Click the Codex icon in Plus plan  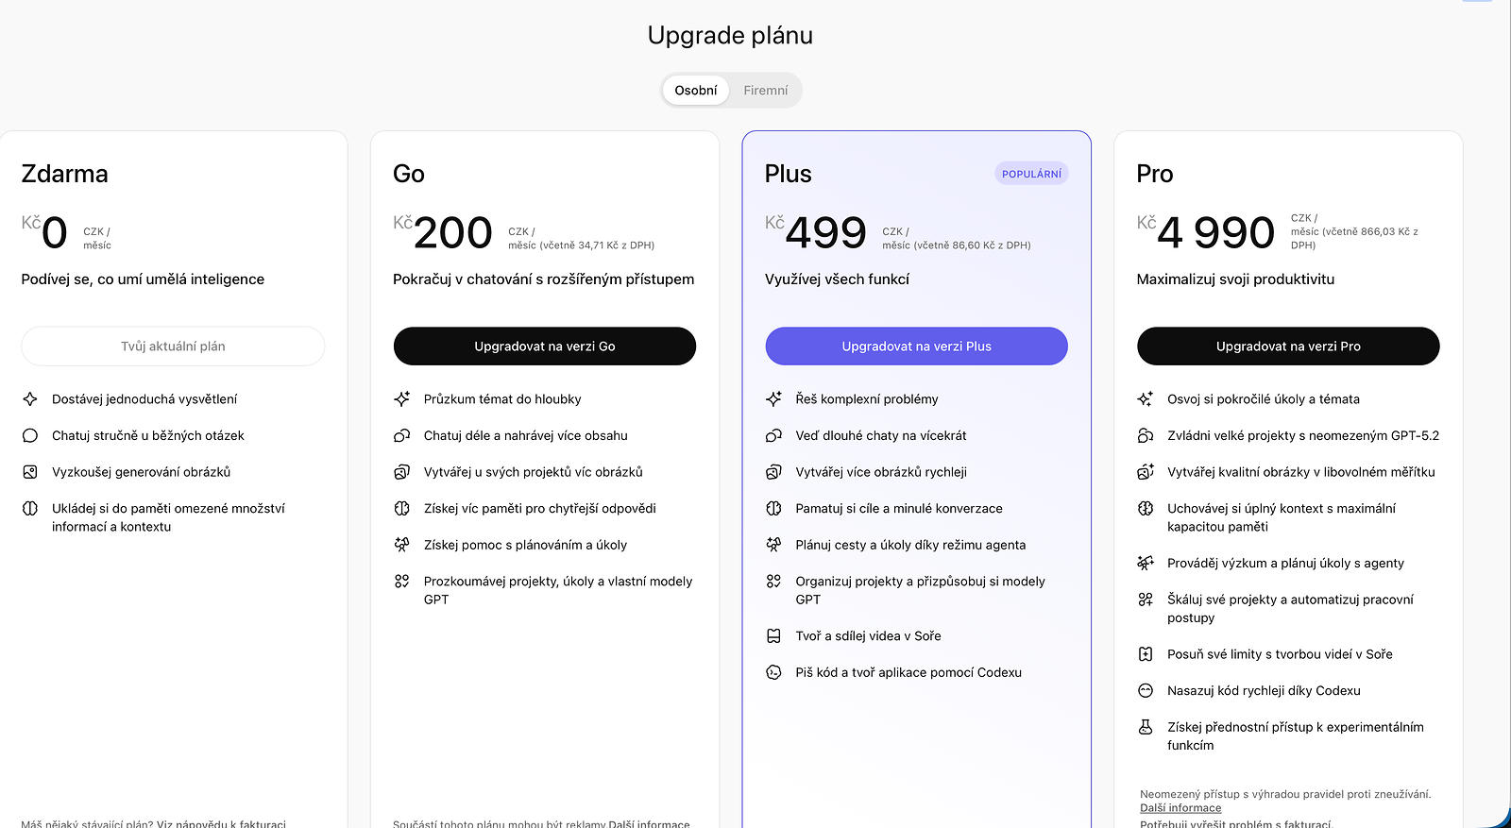click(x=773, y=672)
